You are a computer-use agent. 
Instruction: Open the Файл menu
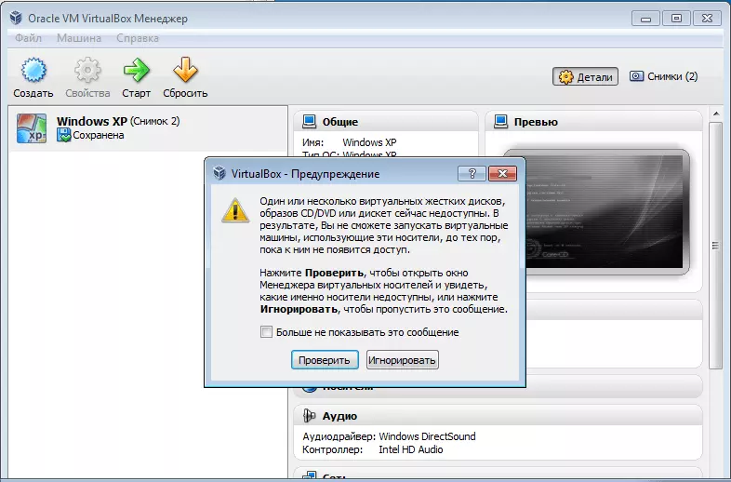29,38
